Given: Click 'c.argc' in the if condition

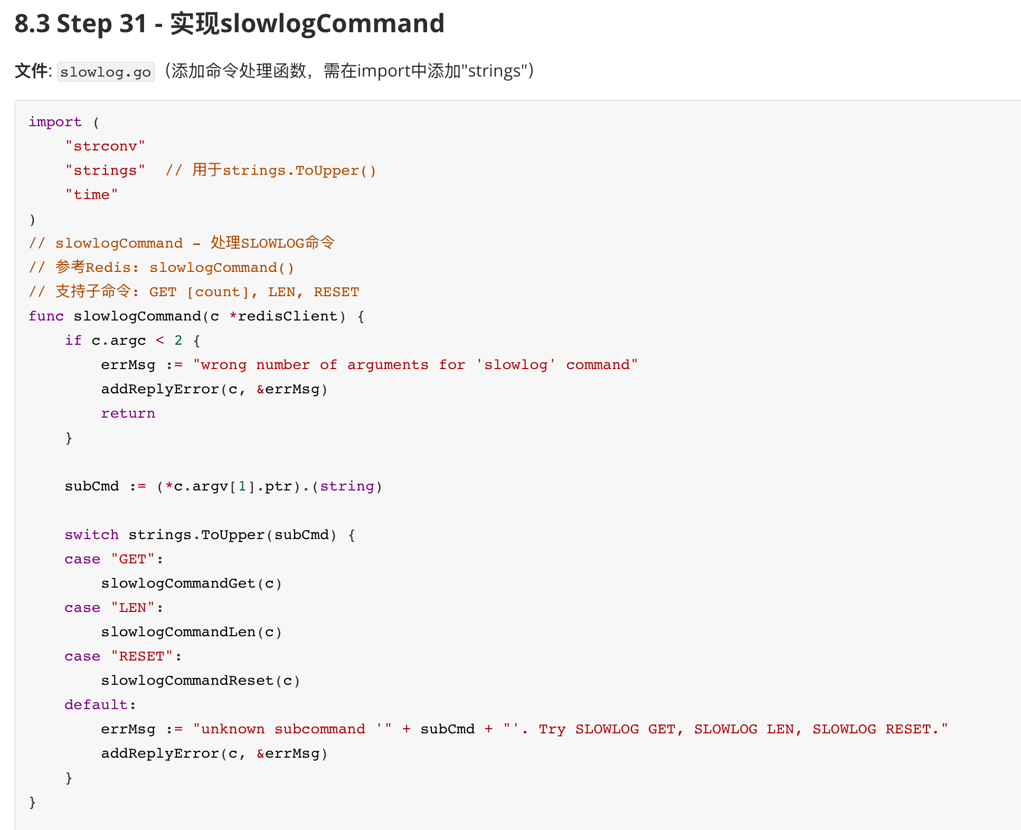Looking at the screenshot, I should pyautogui.click(x=118, y=341).
